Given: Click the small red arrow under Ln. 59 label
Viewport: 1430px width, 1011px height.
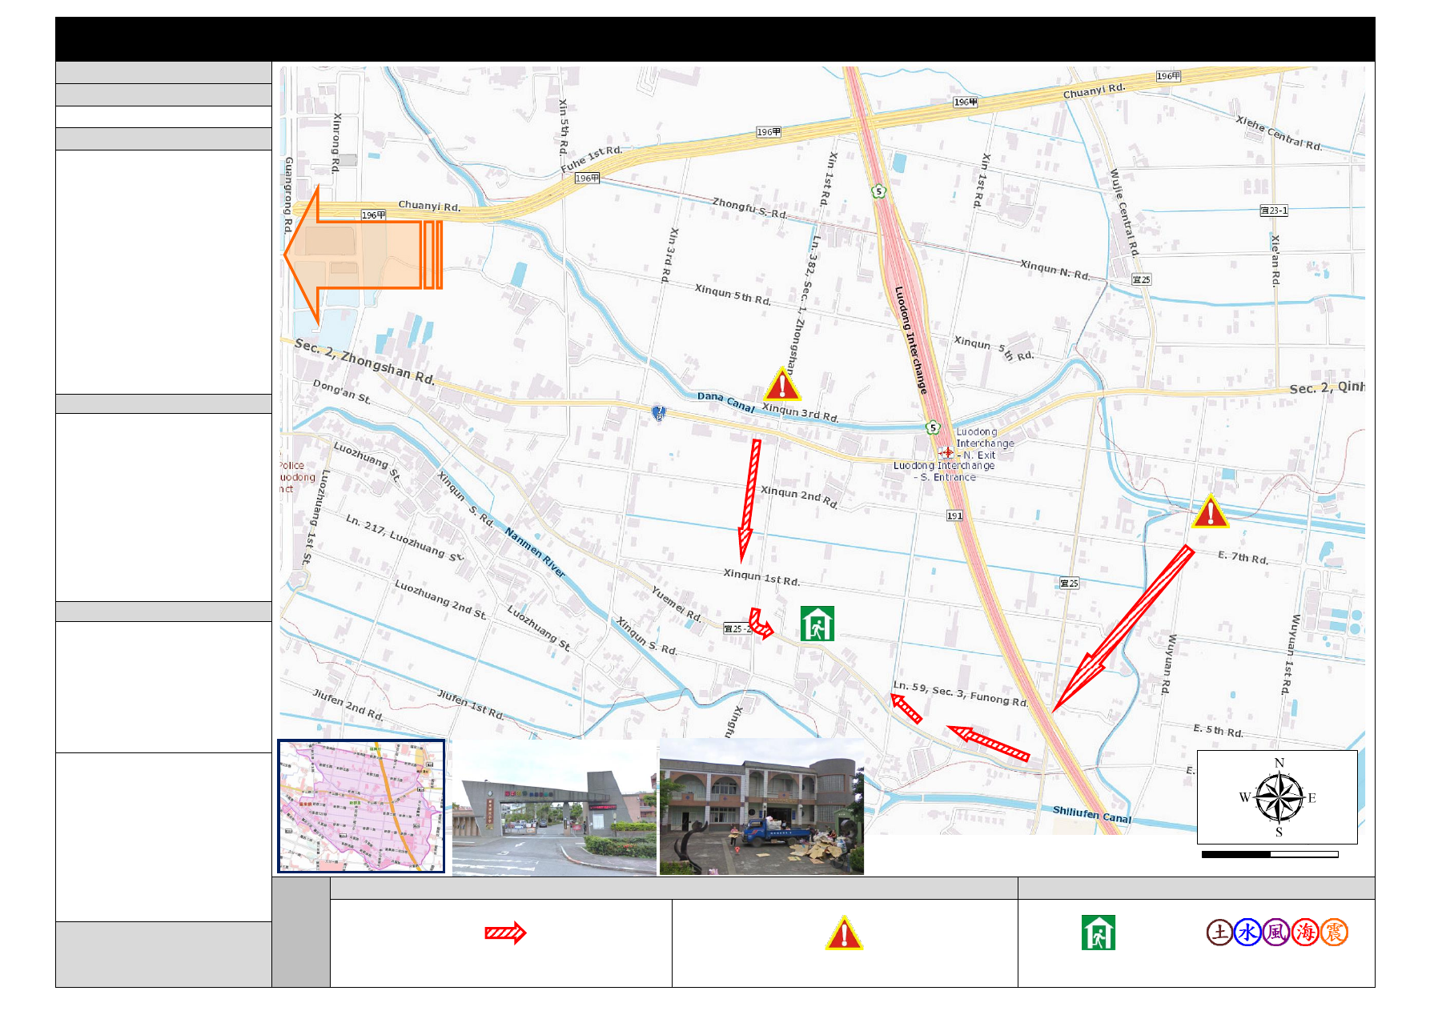Looking at the screenshot, I should (906, 708).
